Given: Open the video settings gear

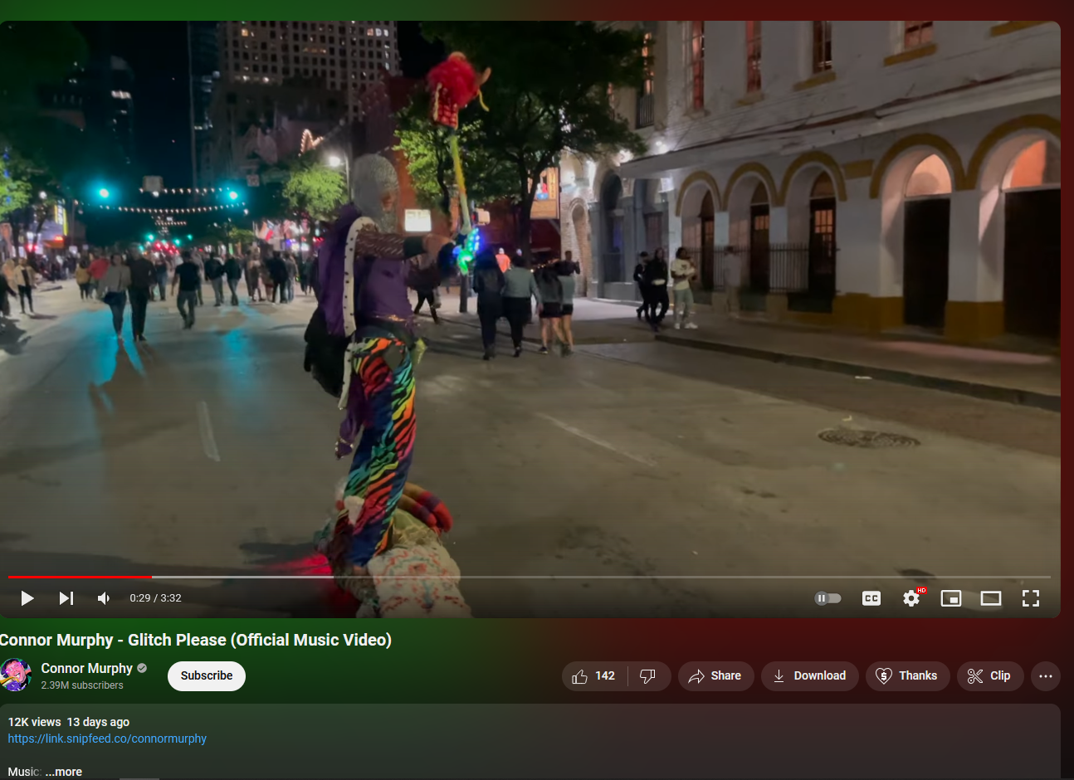Looking at the screenshot, I should tap(910, 597).
